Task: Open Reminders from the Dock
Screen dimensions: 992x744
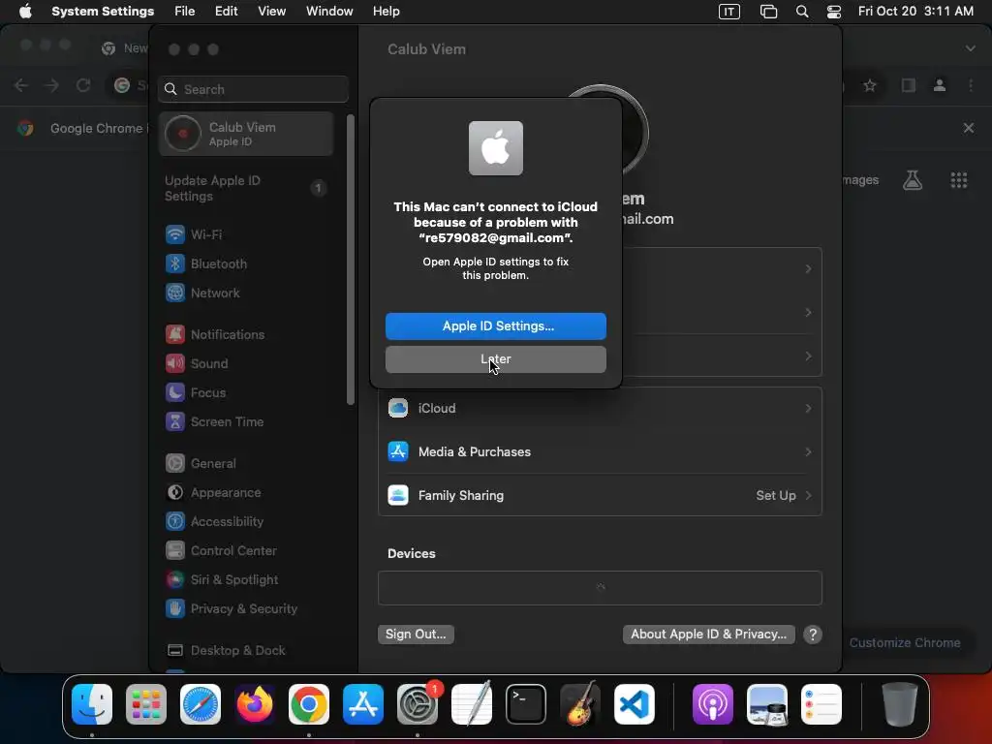Action: click(821, 704)
